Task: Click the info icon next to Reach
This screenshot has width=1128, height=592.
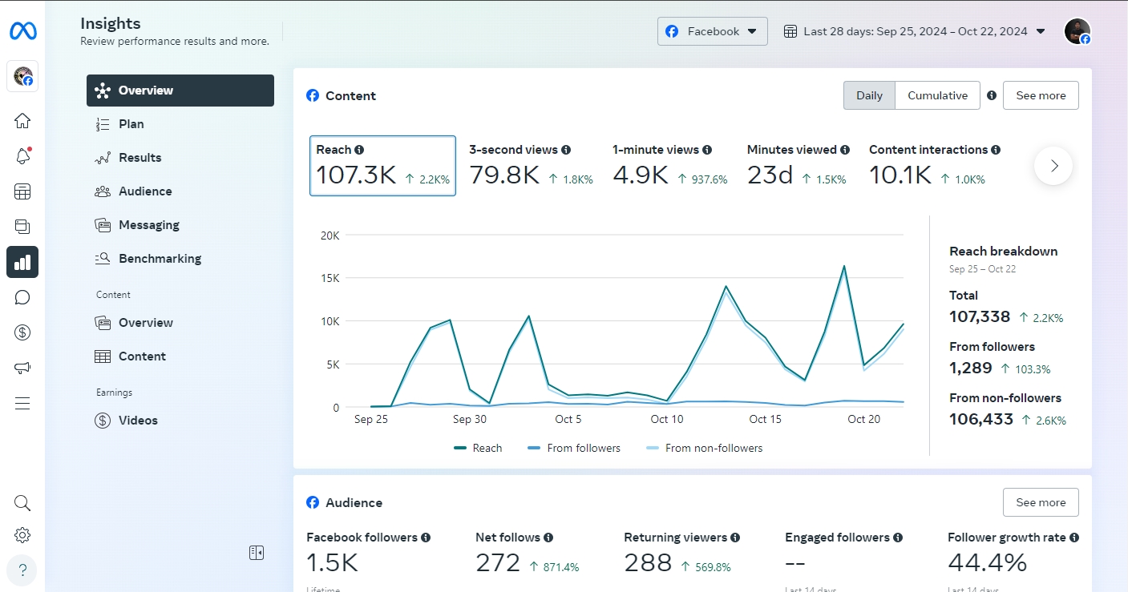Action: click(x=359, y=150)
